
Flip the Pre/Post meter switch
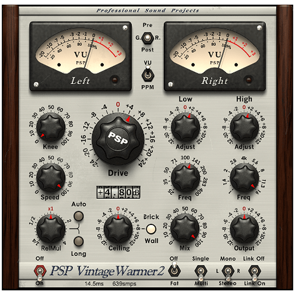148,38
